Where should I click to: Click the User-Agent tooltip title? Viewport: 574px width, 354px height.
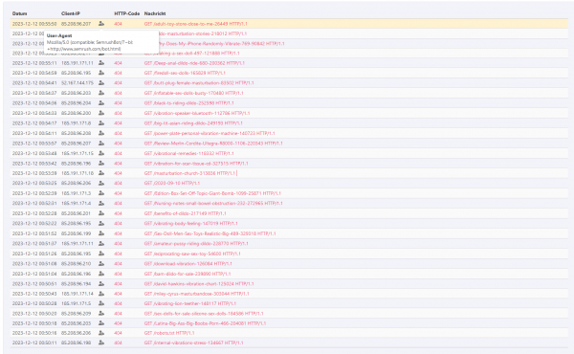(x=59, y=35)
